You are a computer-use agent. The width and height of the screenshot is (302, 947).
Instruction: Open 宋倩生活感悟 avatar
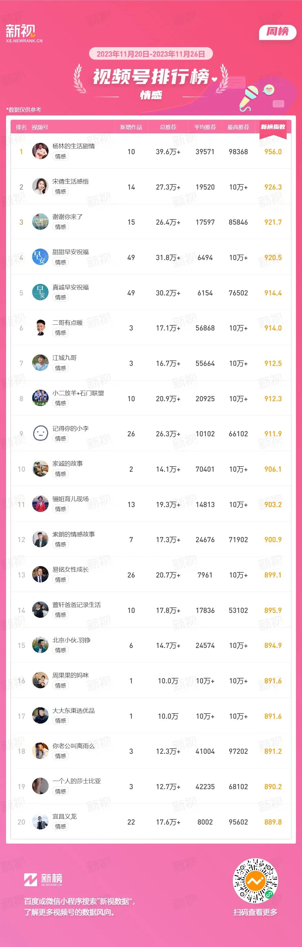pyautogui.click(x=40, y=186)
